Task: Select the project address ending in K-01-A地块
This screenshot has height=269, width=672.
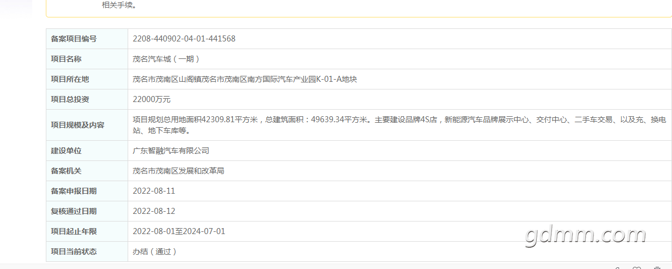Action: 244,79
